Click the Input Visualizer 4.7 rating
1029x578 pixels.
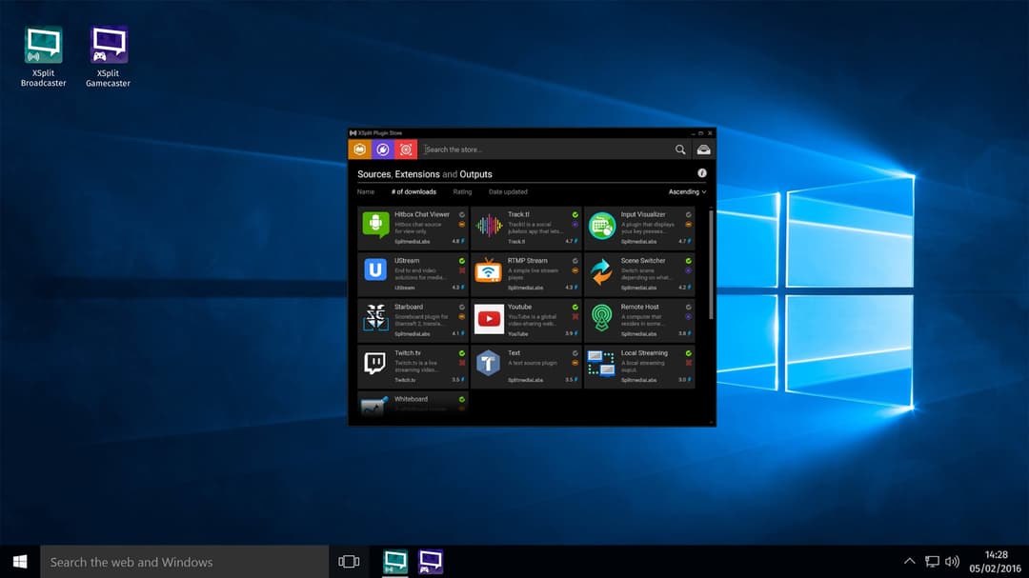tap(684, 242)
